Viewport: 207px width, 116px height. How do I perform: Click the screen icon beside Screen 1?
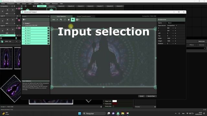[24, 23]
